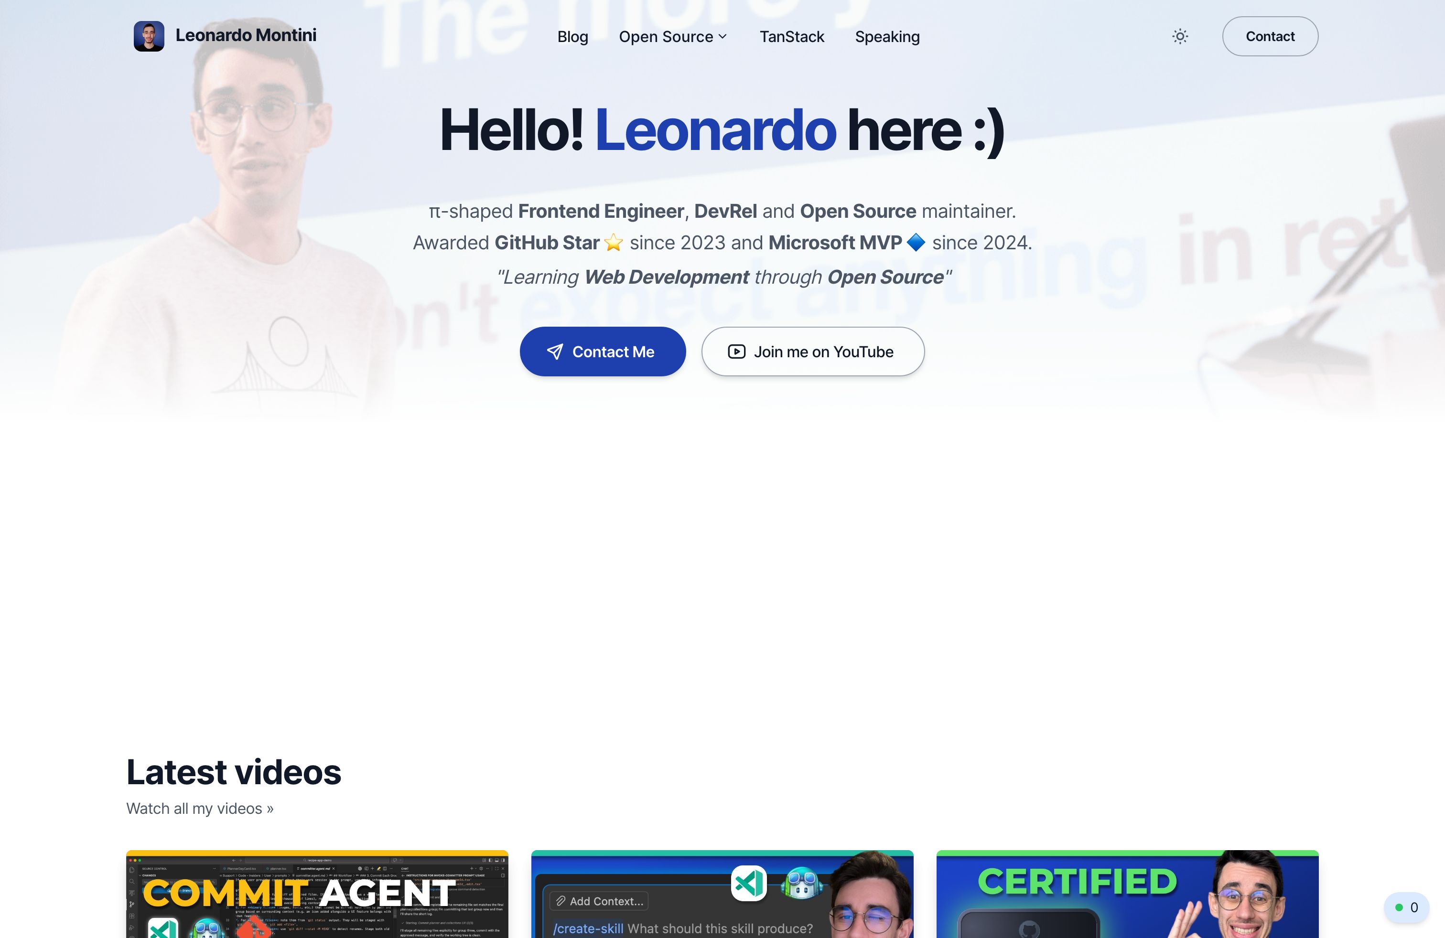This screenshot has width=1445, height=938.
Task: Click the paper plane icon on Contact Me
Action: 554,352
